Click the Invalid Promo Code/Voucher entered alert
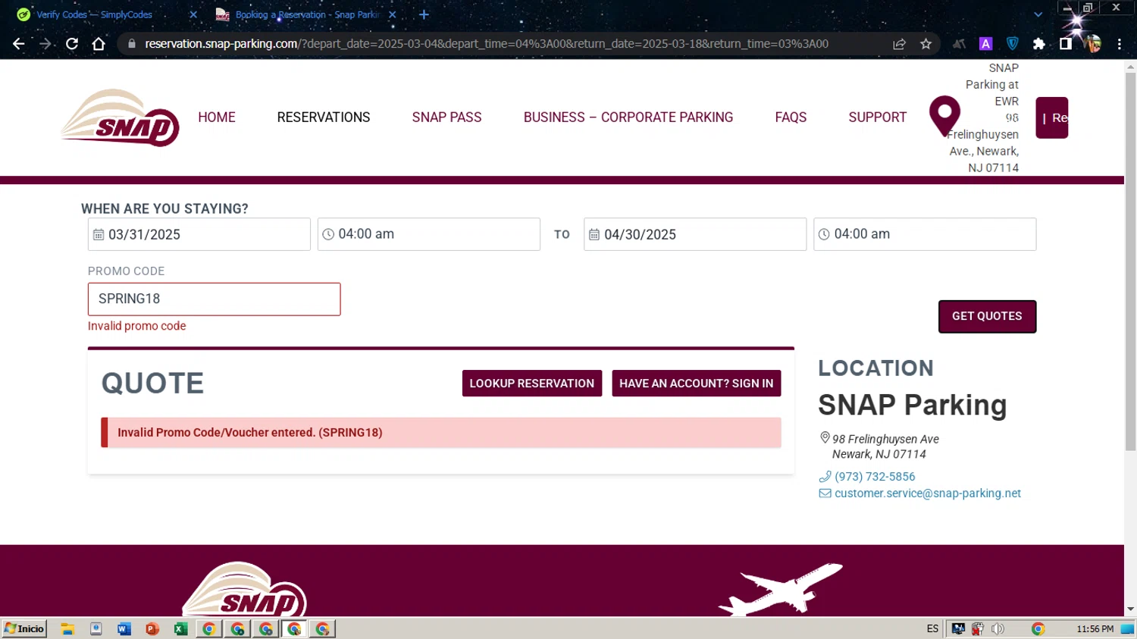The height and width of the screenshot is (639, 1137). [x=441, y=433]
